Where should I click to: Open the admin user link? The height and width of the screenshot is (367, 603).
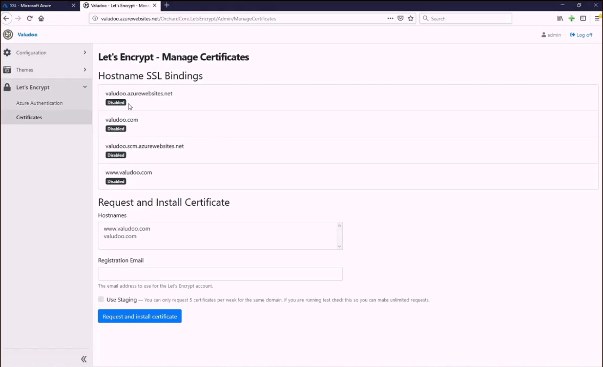pyautogui.click(x=551, y=35)
